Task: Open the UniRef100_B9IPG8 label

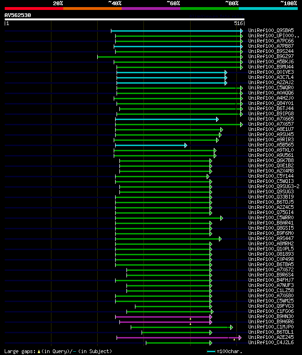Action: (271, 113)
